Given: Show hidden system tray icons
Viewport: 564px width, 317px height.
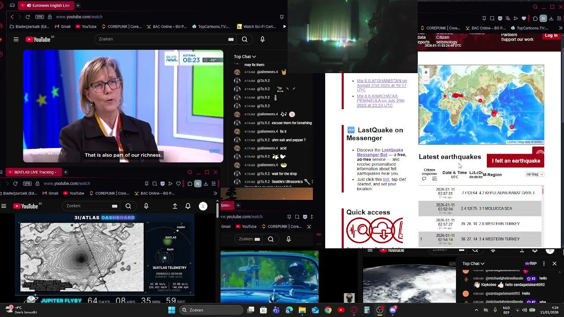Looking at the screenshot, I should pyautogui.click(x=476, y=310).
